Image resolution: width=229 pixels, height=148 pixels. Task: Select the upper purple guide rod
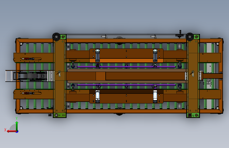coord(126,67)
